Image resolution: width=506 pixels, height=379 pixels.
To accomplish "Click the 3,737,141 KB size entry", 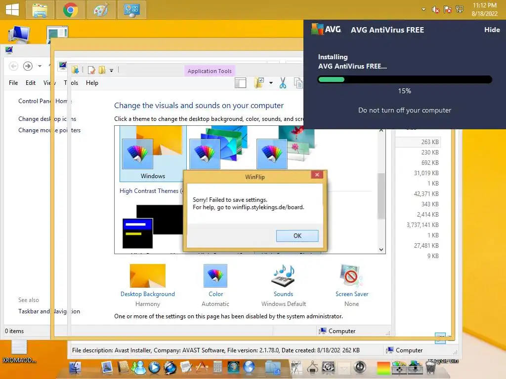I will (422, 225).
